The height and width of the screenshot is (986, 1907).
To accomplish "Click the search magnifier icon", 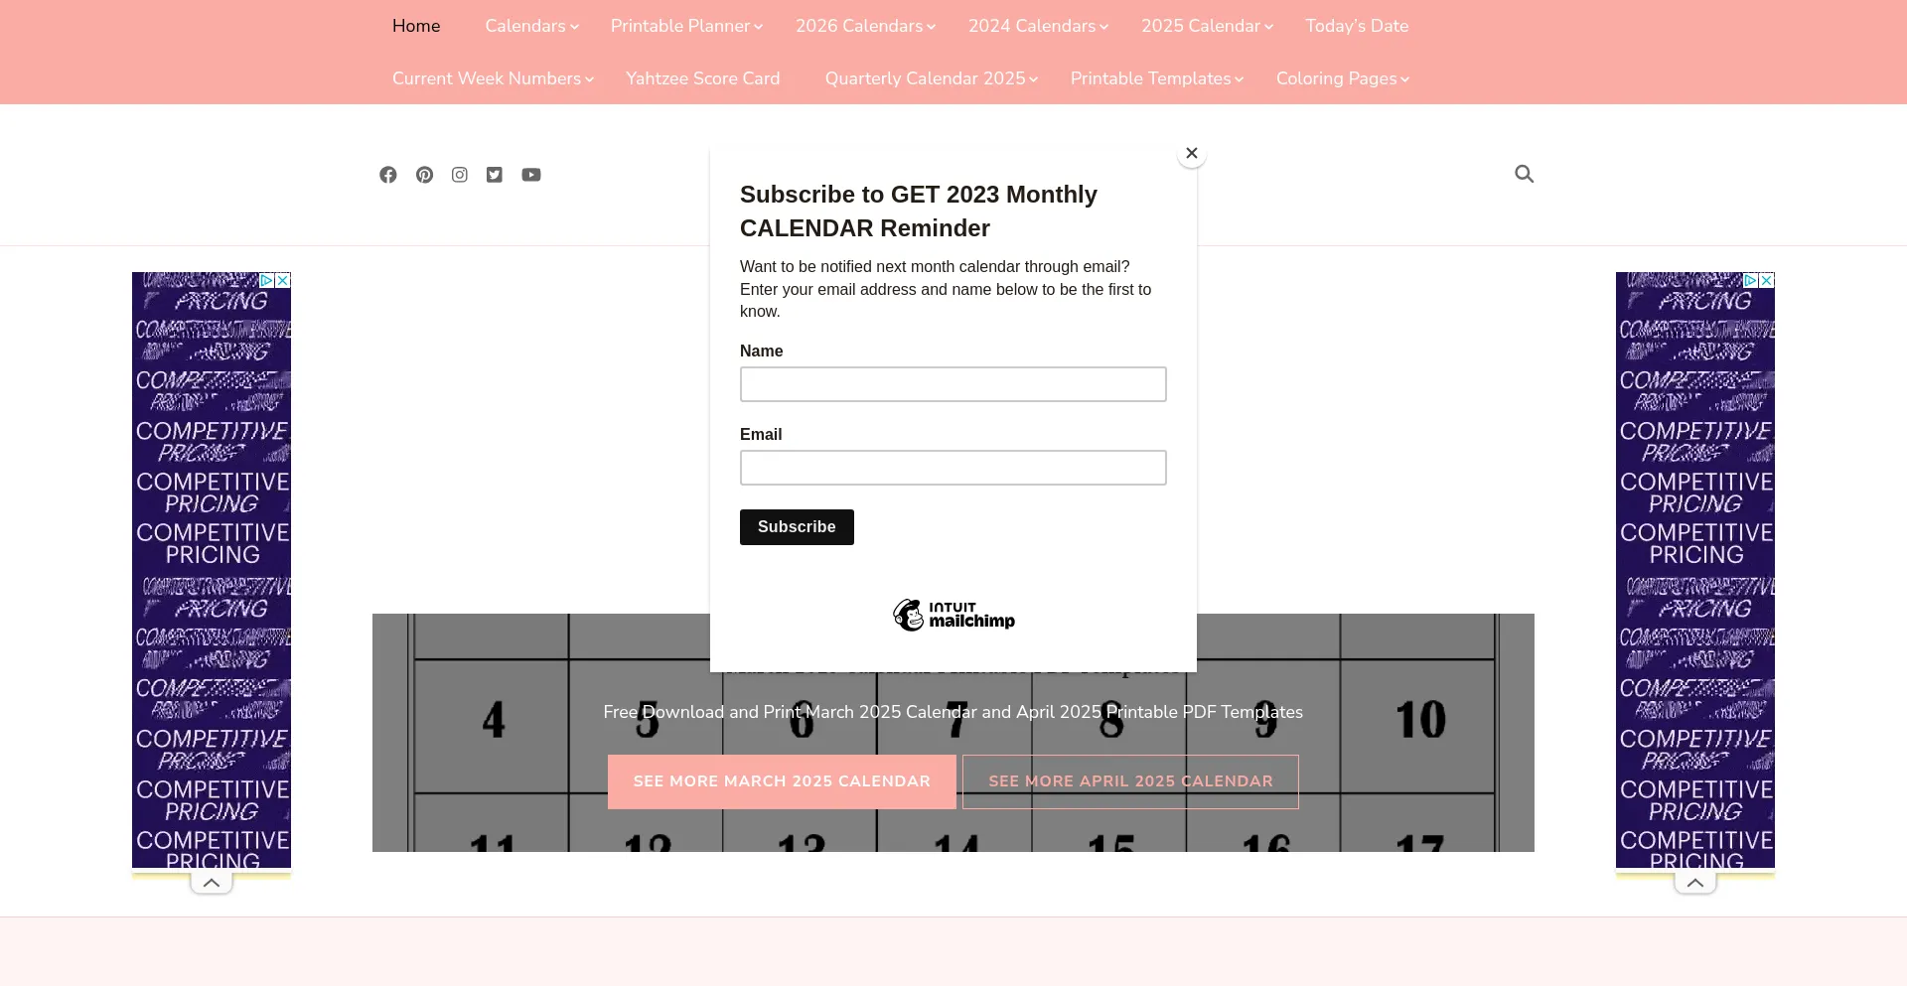I will (1524, 174).
